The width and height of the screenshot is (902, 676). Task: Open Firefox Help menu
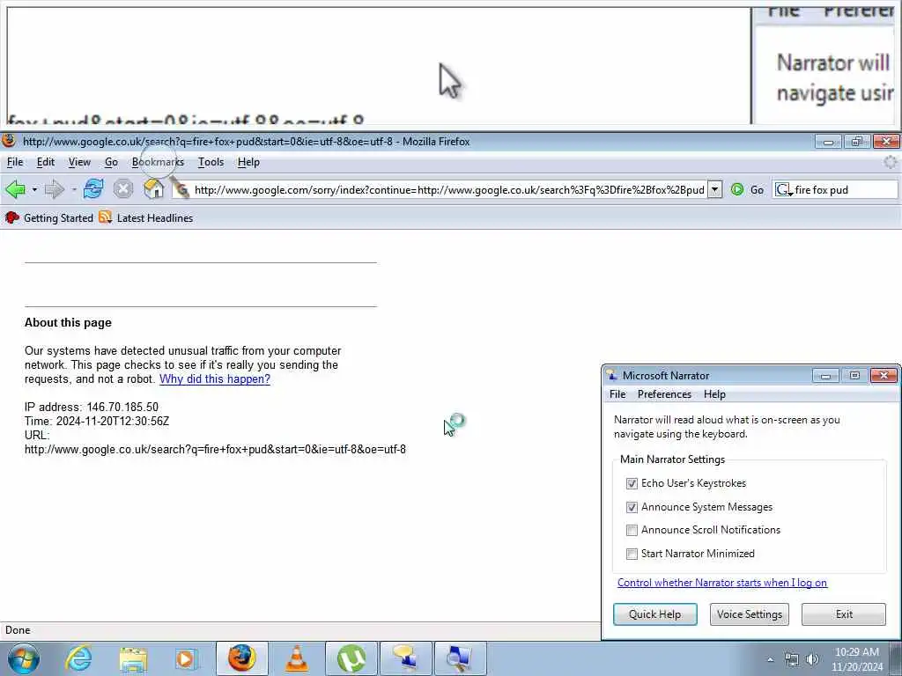pos(248,162)
